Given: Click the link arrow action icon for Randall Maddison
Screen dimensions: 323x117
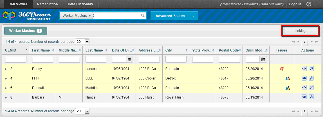Looking at the screenshot, I should click(304, 88).
